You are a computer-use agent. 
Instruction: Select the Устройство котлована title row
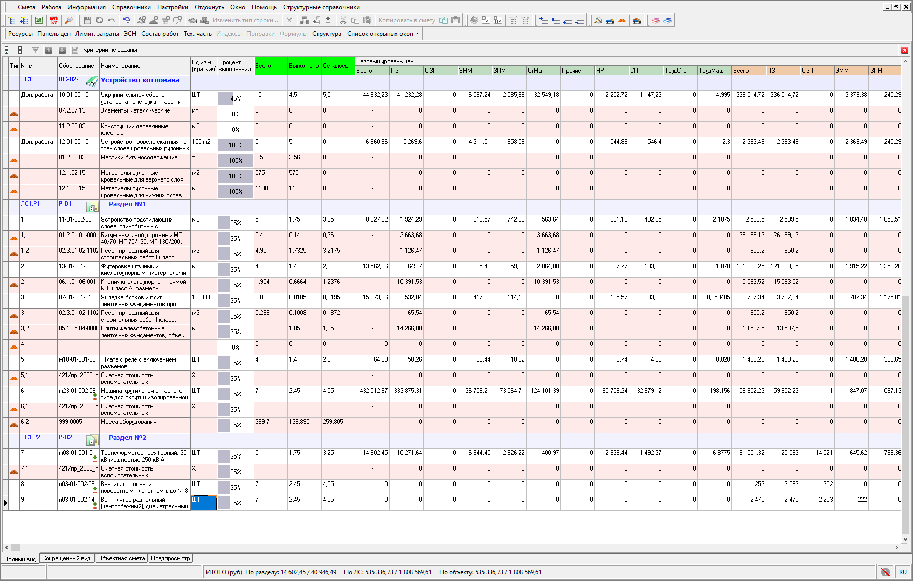pos(140,80)
